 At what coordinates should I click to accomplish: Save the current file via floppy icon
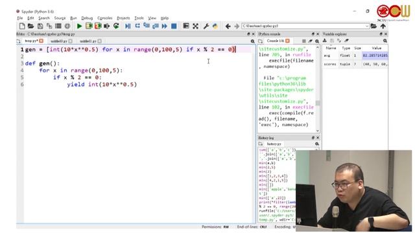[x=40, y=26]
